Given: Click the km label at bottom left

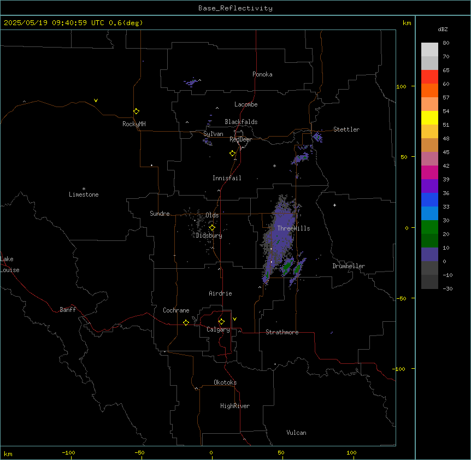Looking at the screenshot, I should [x=8, y=454].
